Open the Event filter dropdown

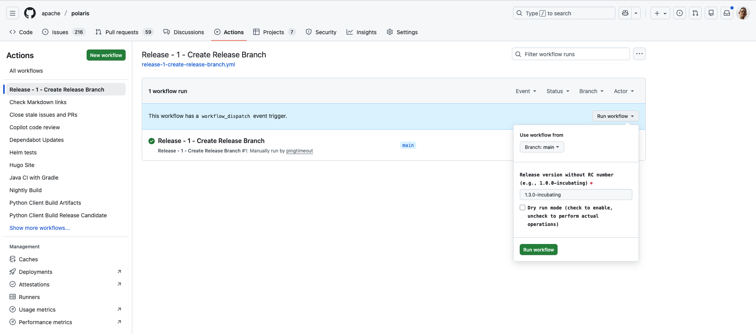coord(526,91)
